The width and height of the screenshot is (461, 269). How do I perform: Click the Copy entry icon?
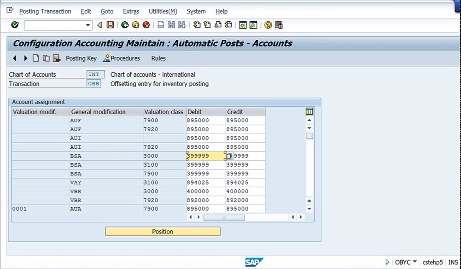(x=46, y=58)
